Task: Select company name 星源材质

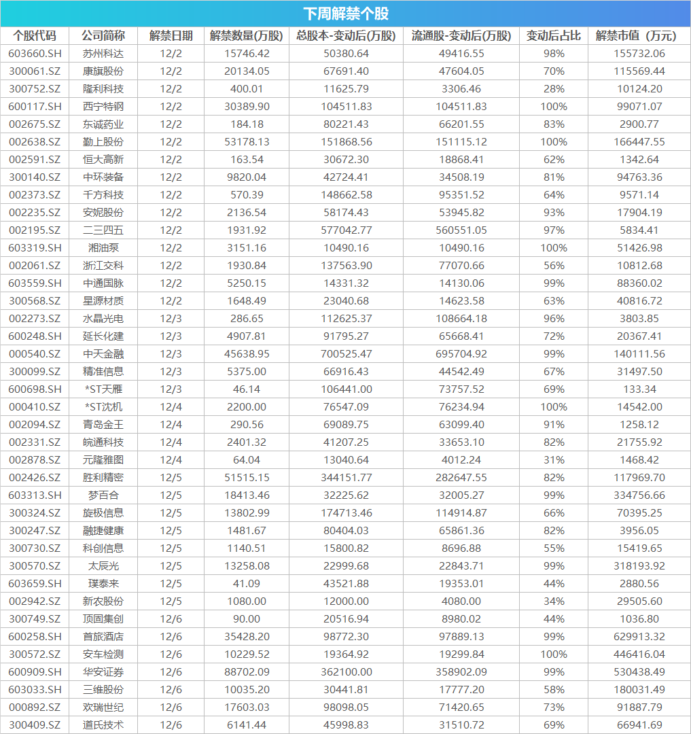Action: [103, 301]
